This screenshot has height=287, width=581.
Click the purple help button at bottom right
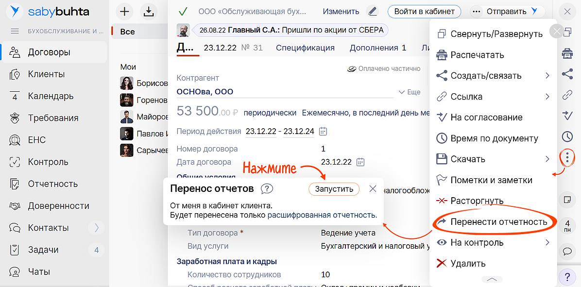point(567,277)
